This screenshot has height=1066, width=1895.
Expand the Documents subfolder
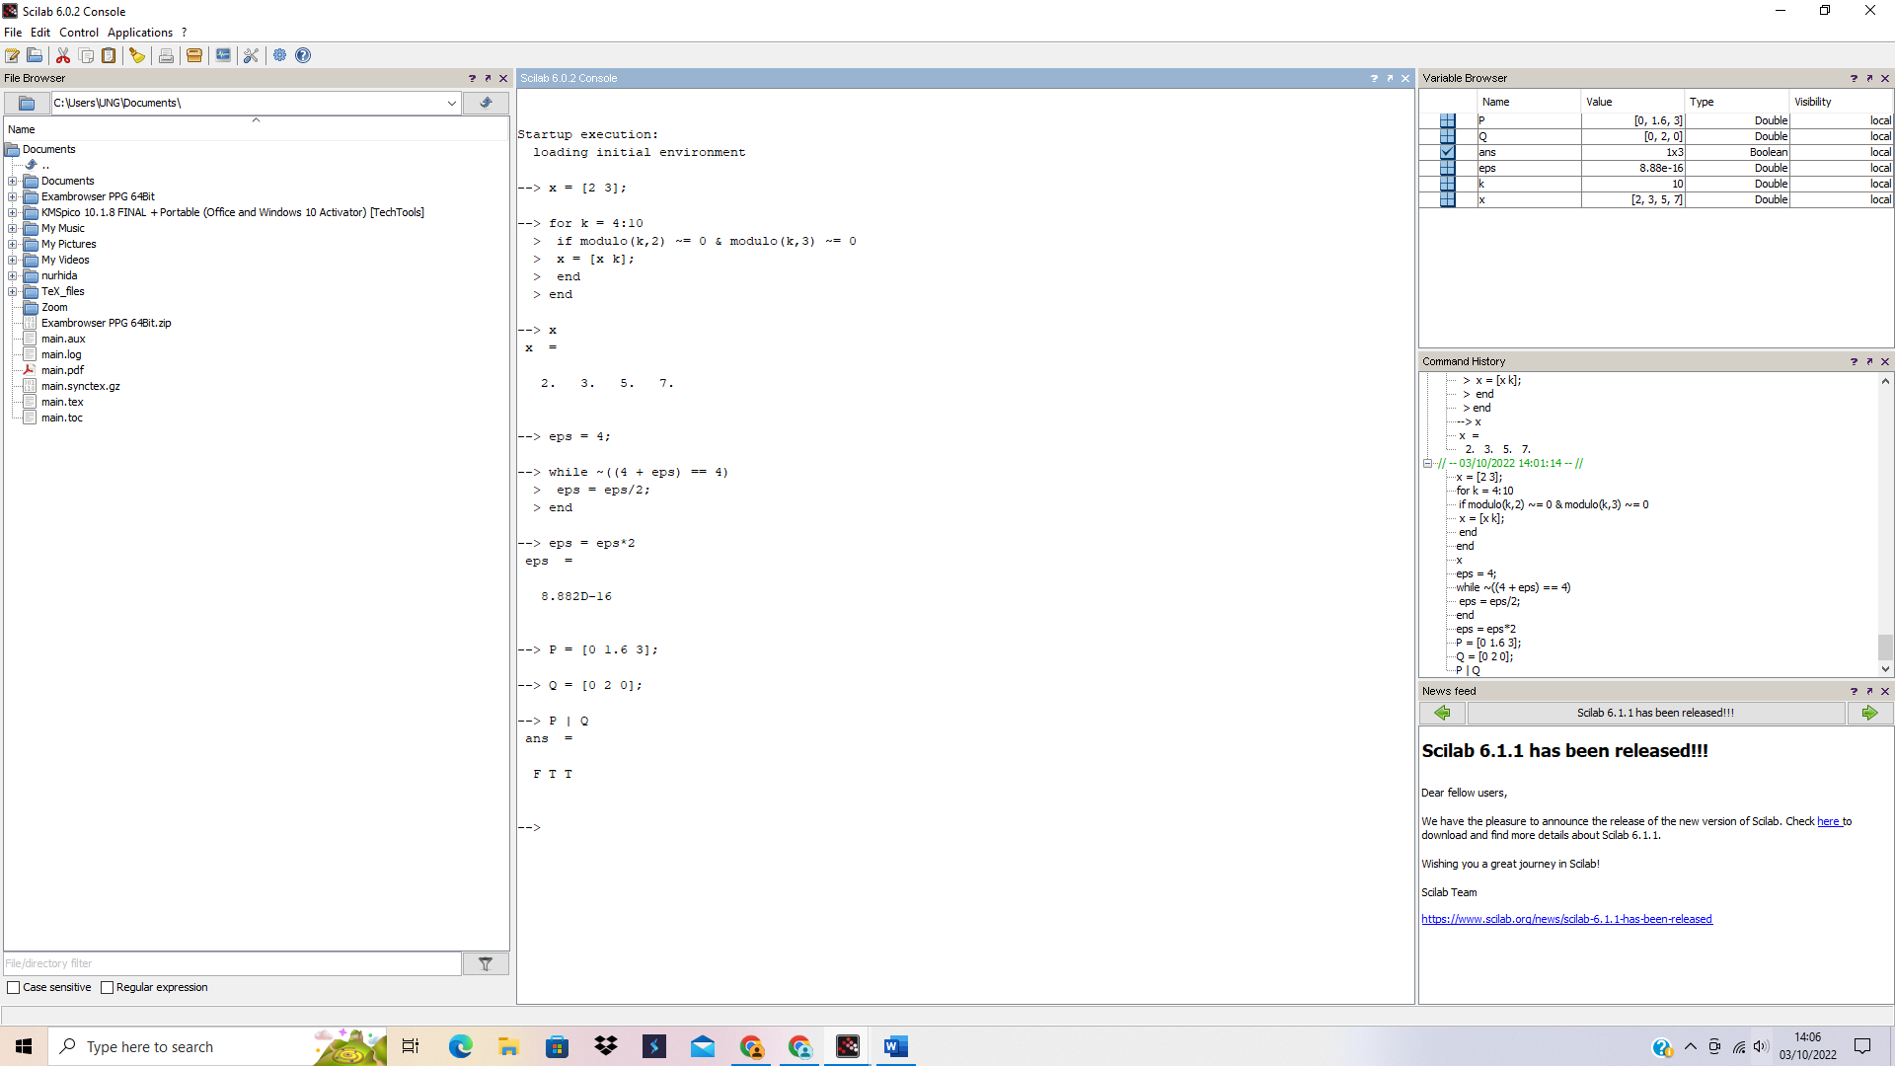[x=12, y=181]
